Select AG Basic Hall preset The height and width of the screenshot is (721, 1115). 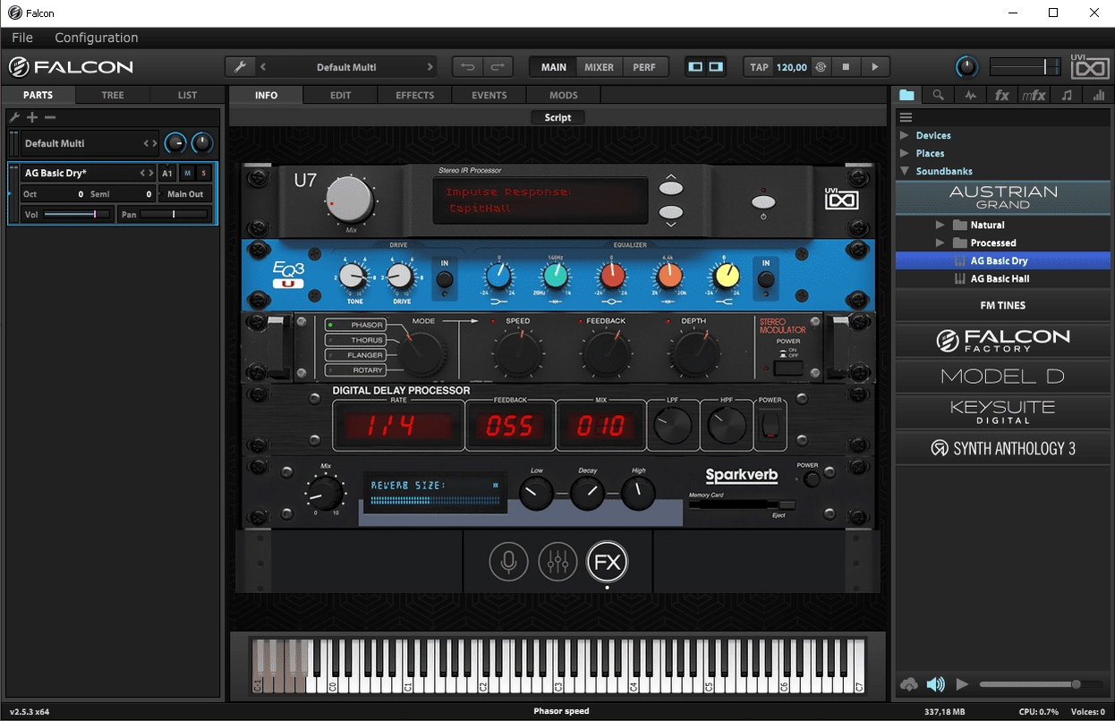[1003, 278]
